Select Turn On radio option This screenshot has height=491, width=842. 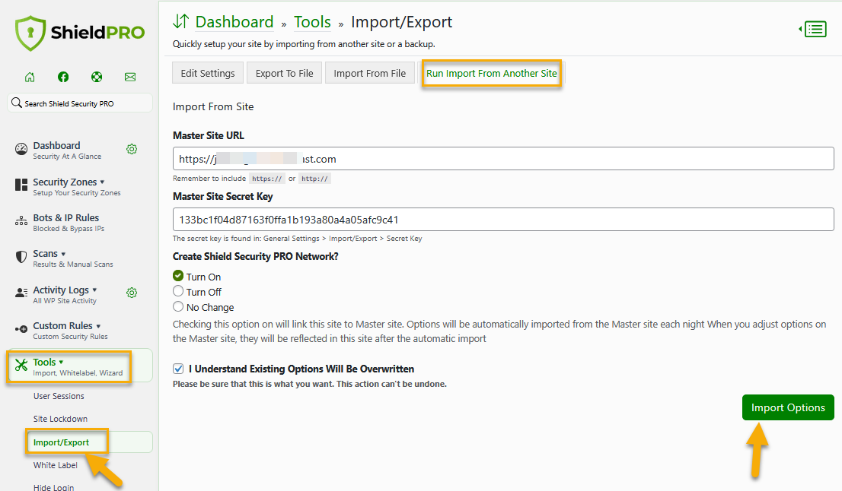click(178, 275)
